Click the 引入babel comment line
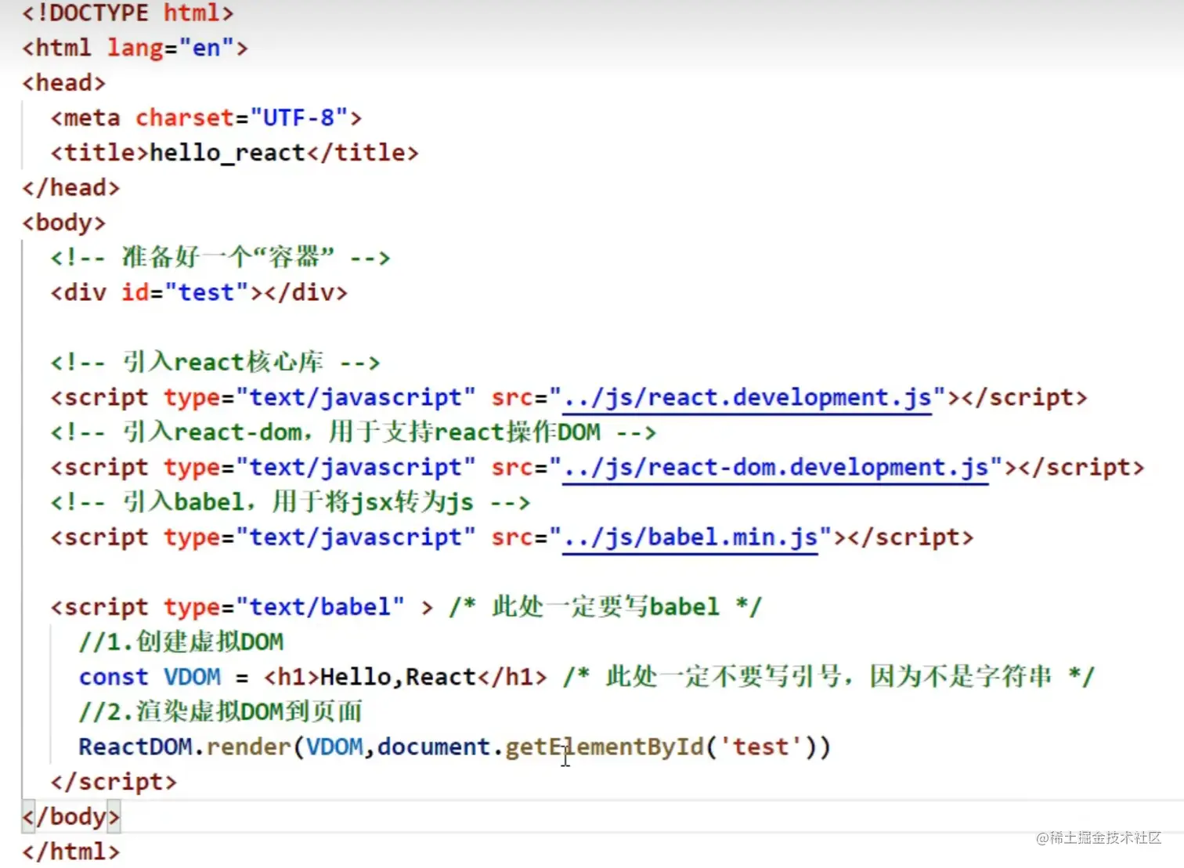1184x868 pixels. 291,502
